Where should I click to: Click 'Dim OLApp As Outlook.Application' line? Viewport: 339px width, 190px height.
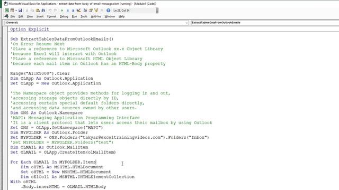(x=52, y=79)
